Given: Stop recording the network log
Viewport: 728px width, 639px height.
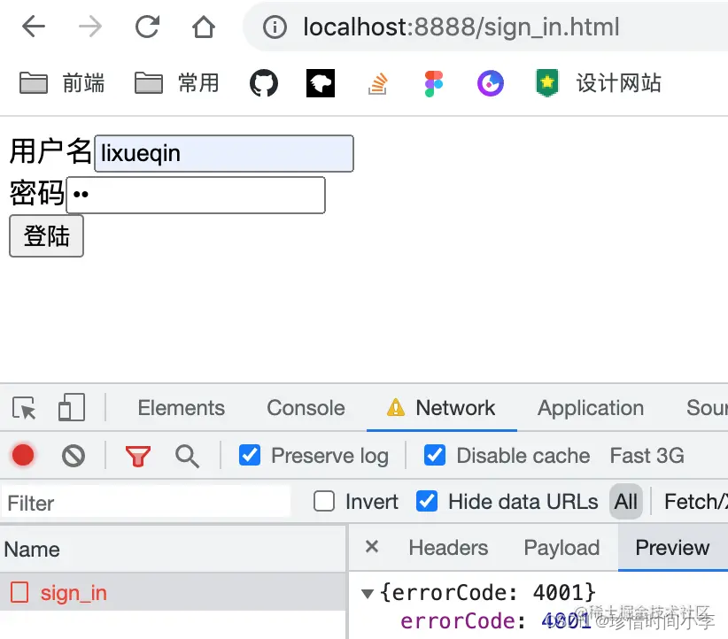Looking at the screenshot, I should pyautogui.click(x=23, y=455).
